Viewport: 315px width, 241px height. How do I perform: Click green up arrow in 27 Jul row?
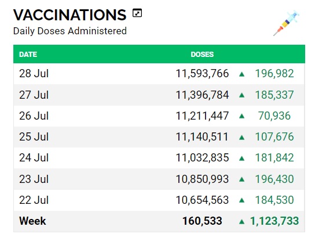tap(242, 95)
